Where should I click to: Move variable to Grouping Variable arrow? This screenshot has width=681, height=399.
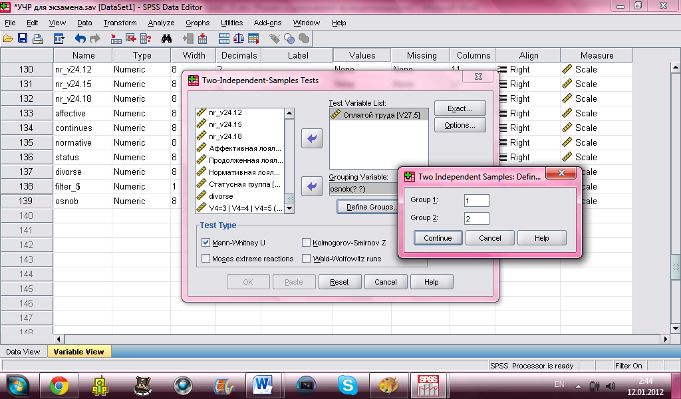pos(312,186)
